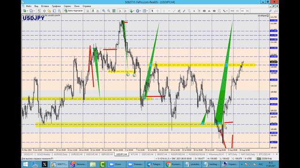The height and width of the screenshot is (168, 300).
Task: Open the New Chart tool
Action: coord(24,11)
